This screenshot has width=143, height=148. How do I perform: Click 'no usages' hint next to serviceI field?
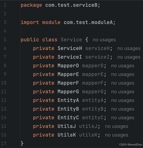tap(129, 57)
